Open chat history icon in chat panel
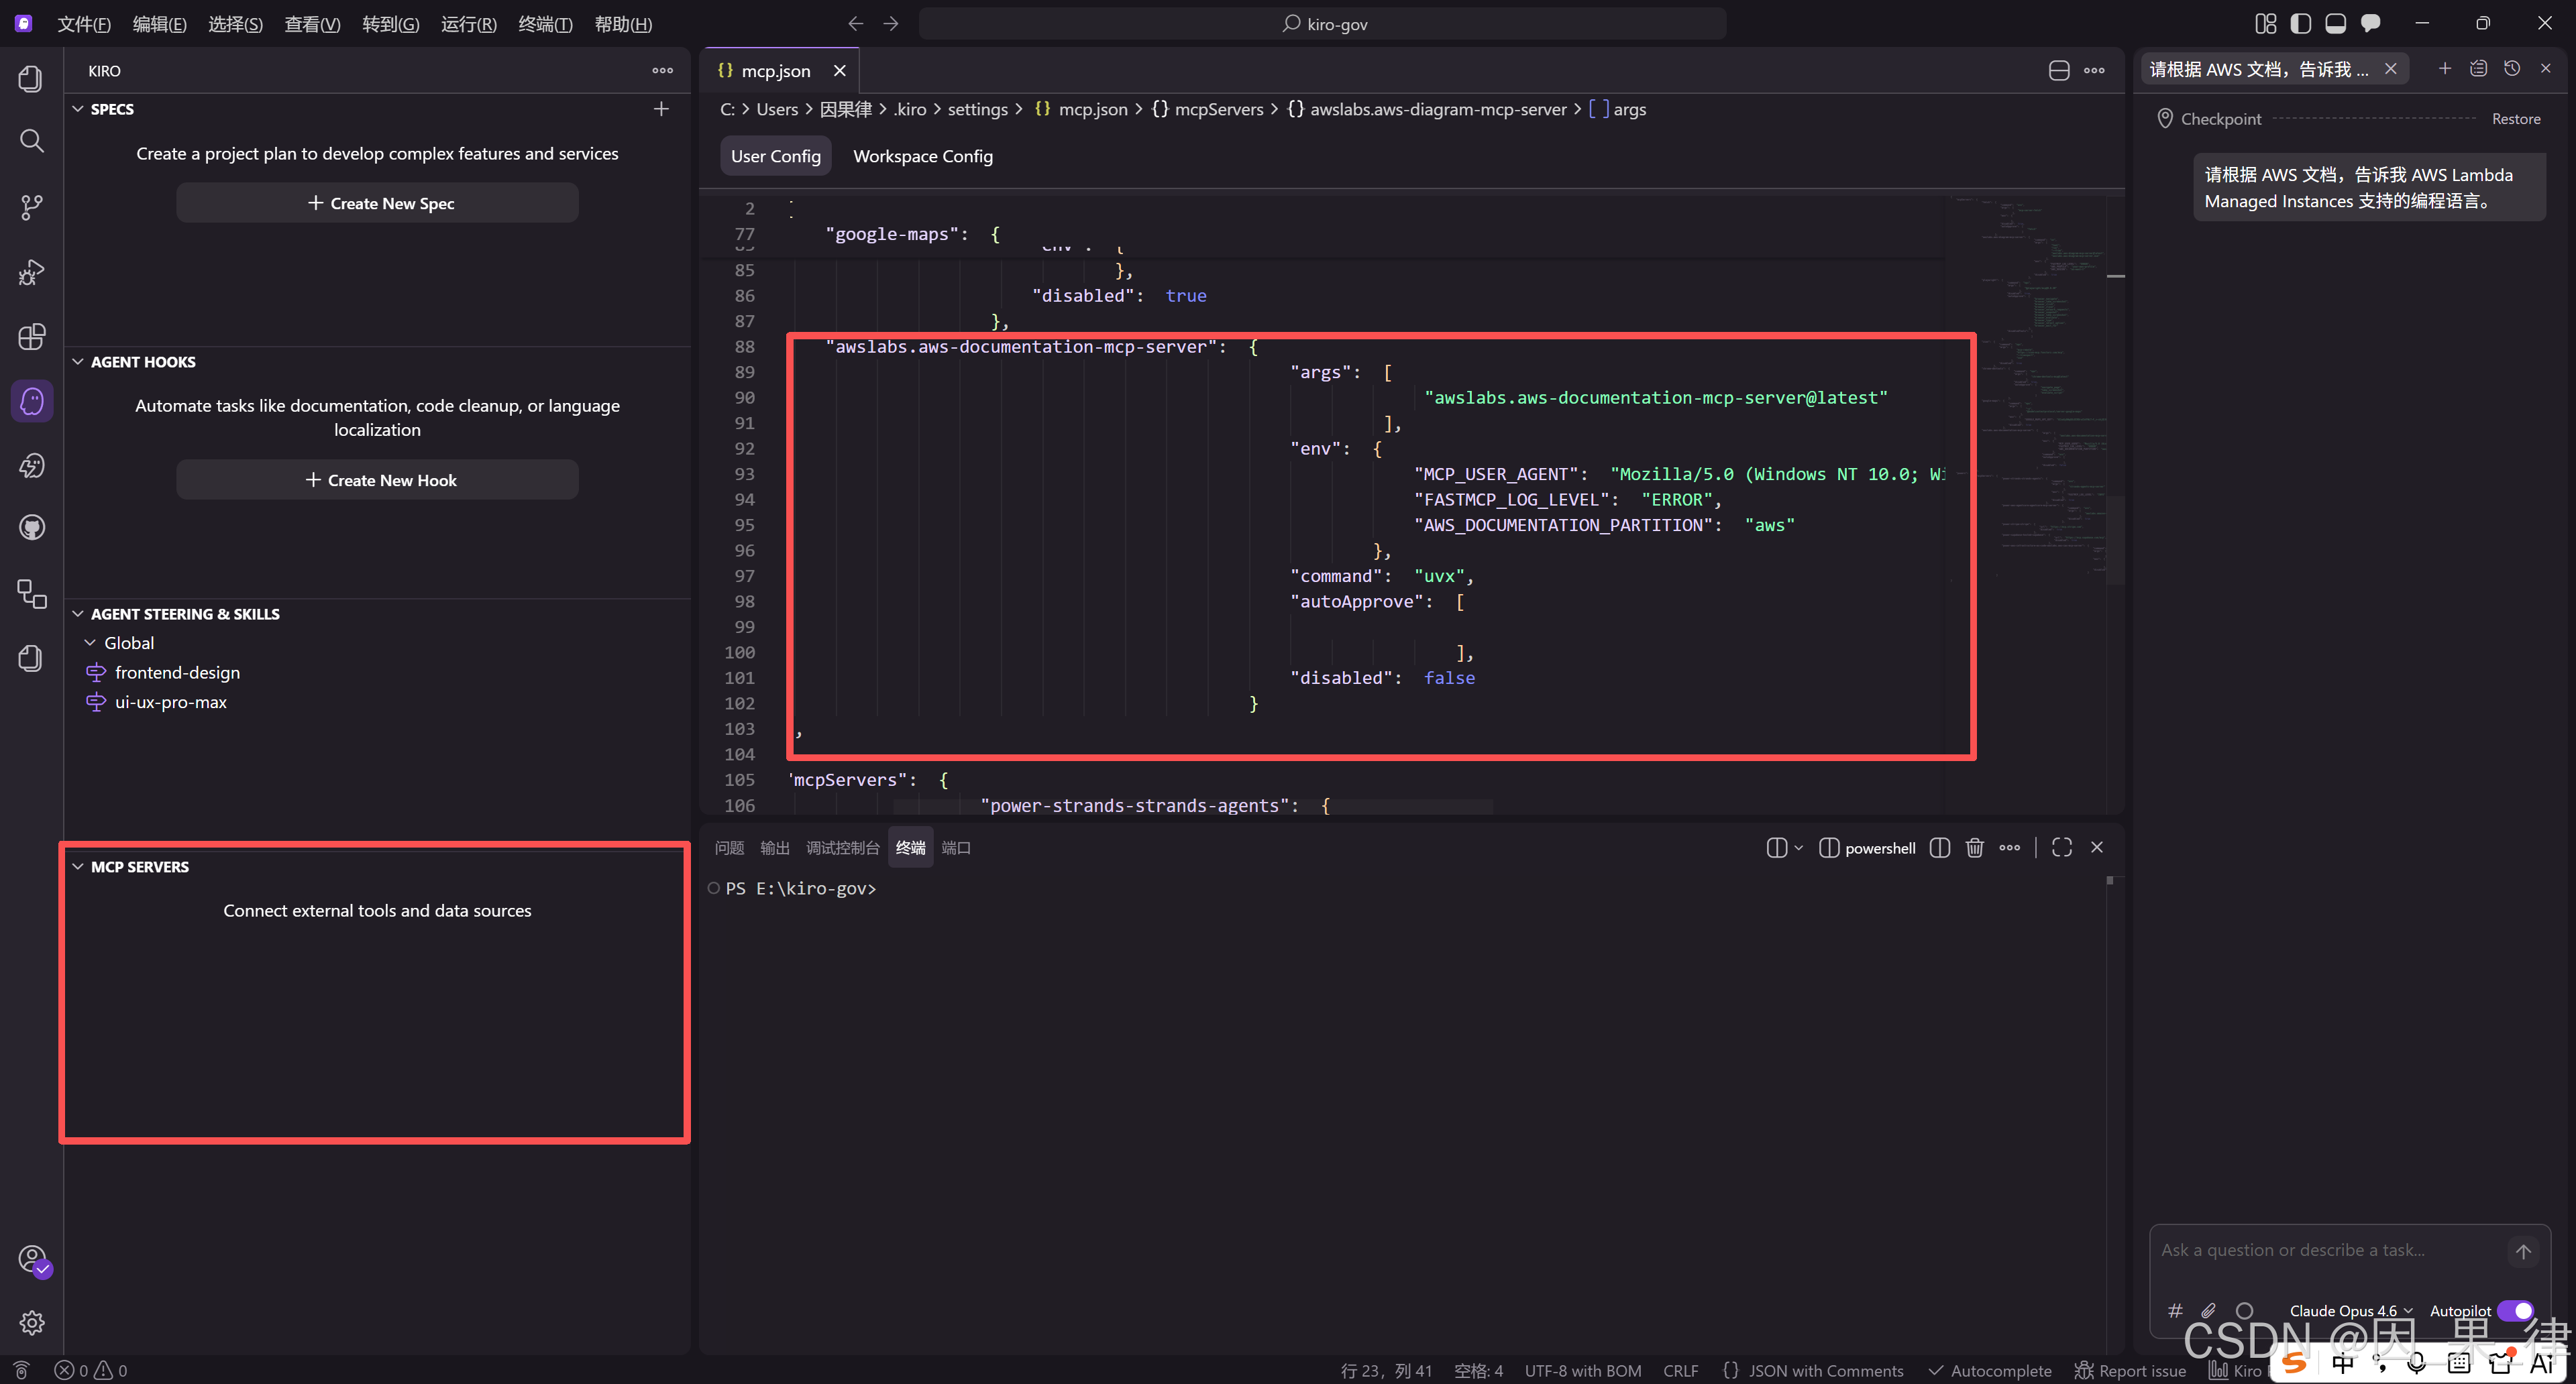 coord(2511,69)
